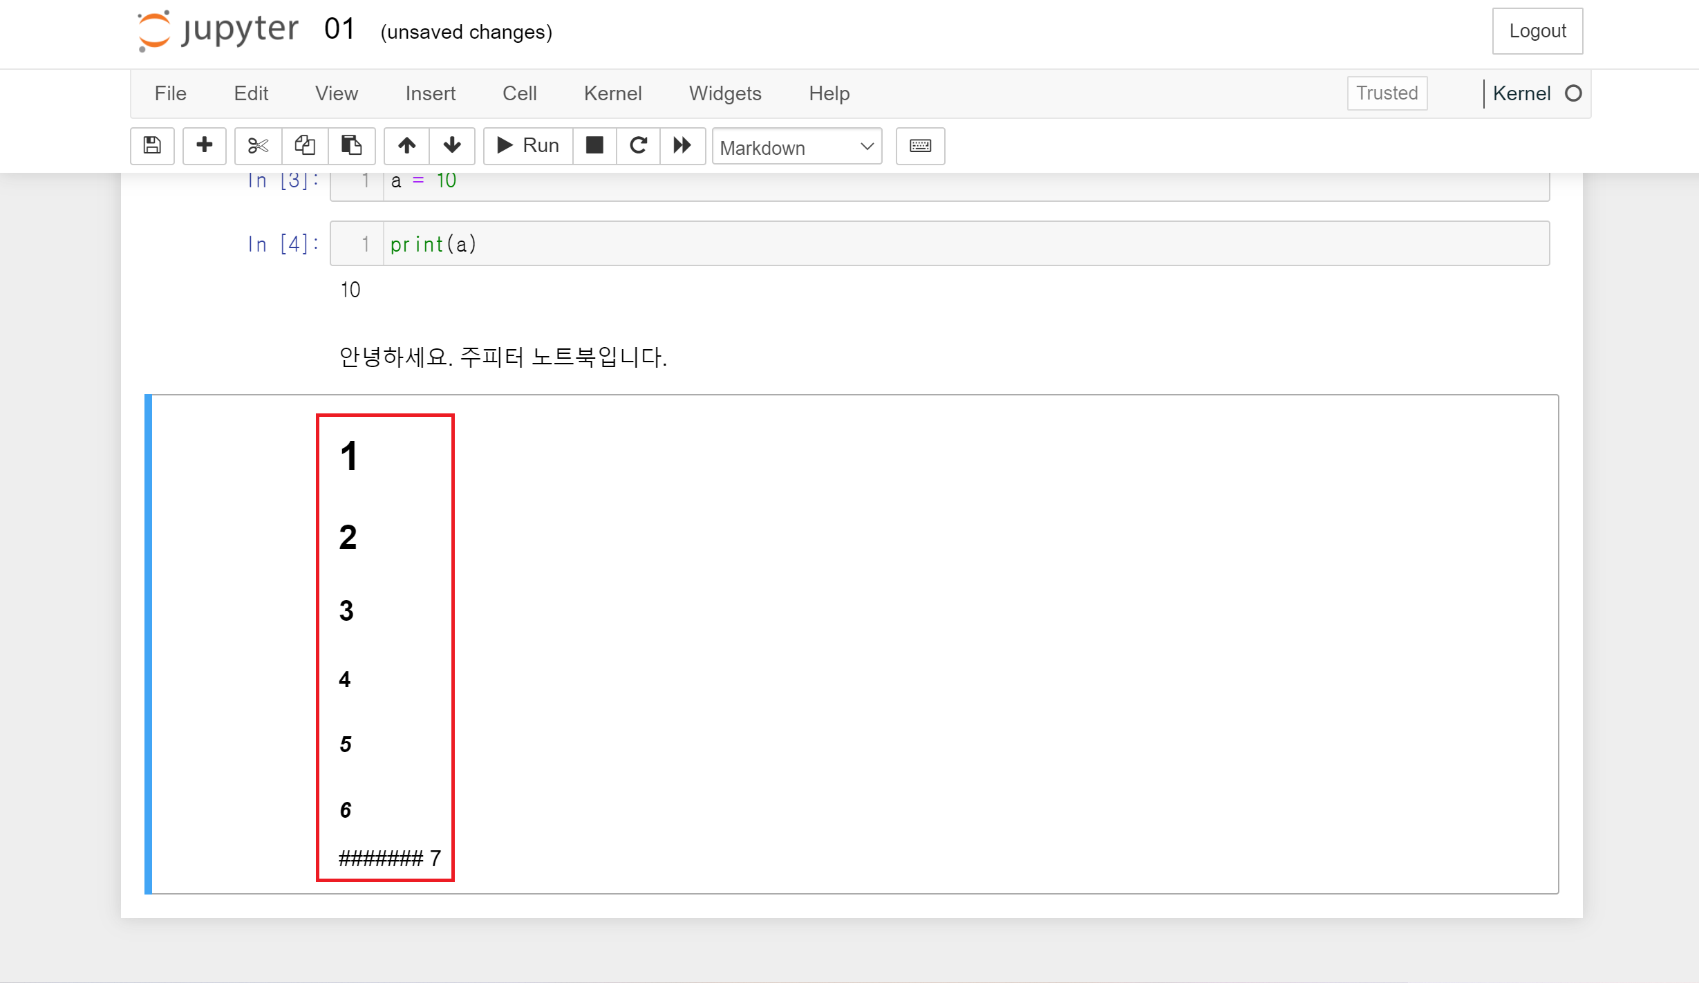This screenshot has width=1699, height=983.
Task: Move selected cell up arrow
Action: (406, 145)
